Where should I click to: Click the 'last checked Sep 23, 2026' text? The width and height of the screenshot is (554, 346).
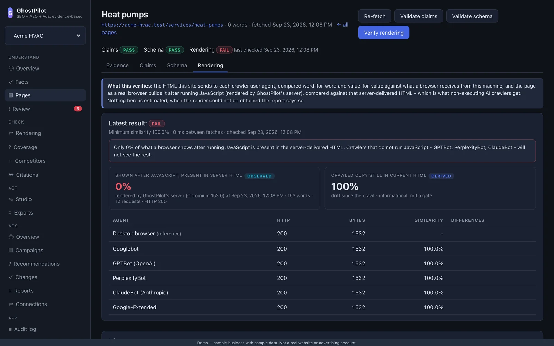(x=276, y=50)
